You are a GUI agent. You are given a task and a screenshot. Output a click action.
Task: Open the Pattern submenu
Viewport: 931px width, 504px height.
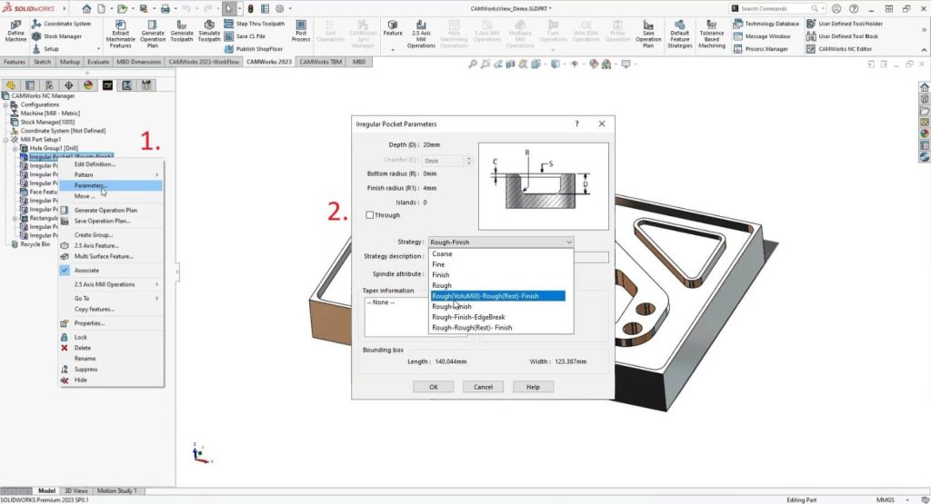pos(111,175)
